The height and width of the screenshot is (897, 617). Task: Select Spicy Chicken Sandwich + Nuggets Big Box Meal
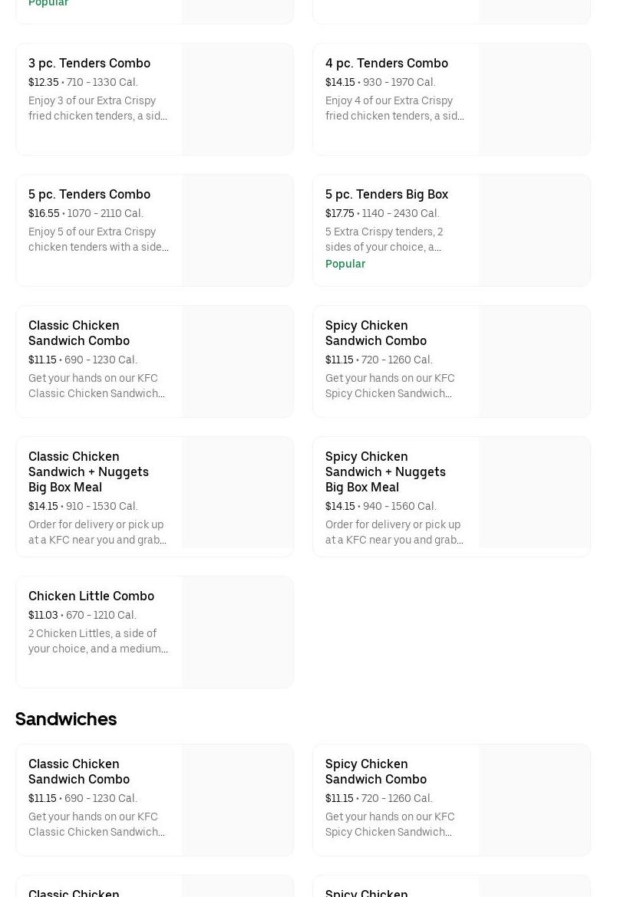(385, 472)
